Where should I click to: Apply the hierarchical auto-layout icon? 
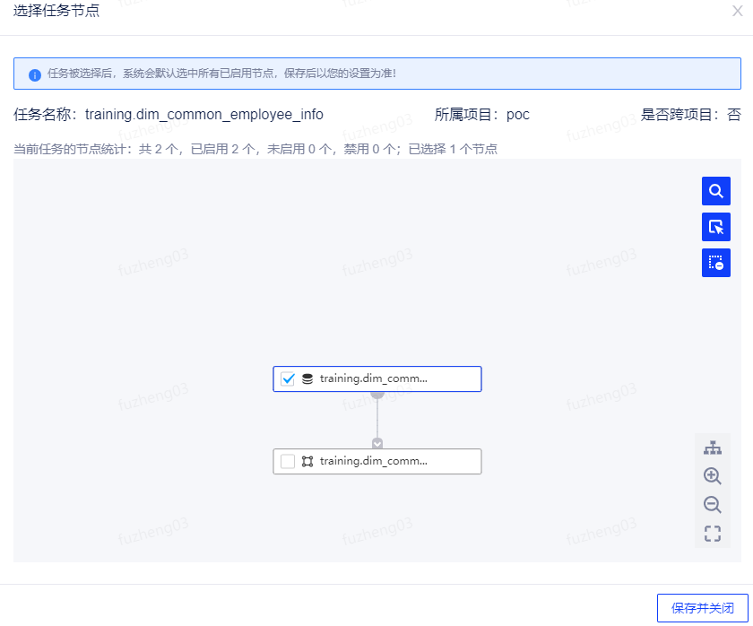coord(712,448)
